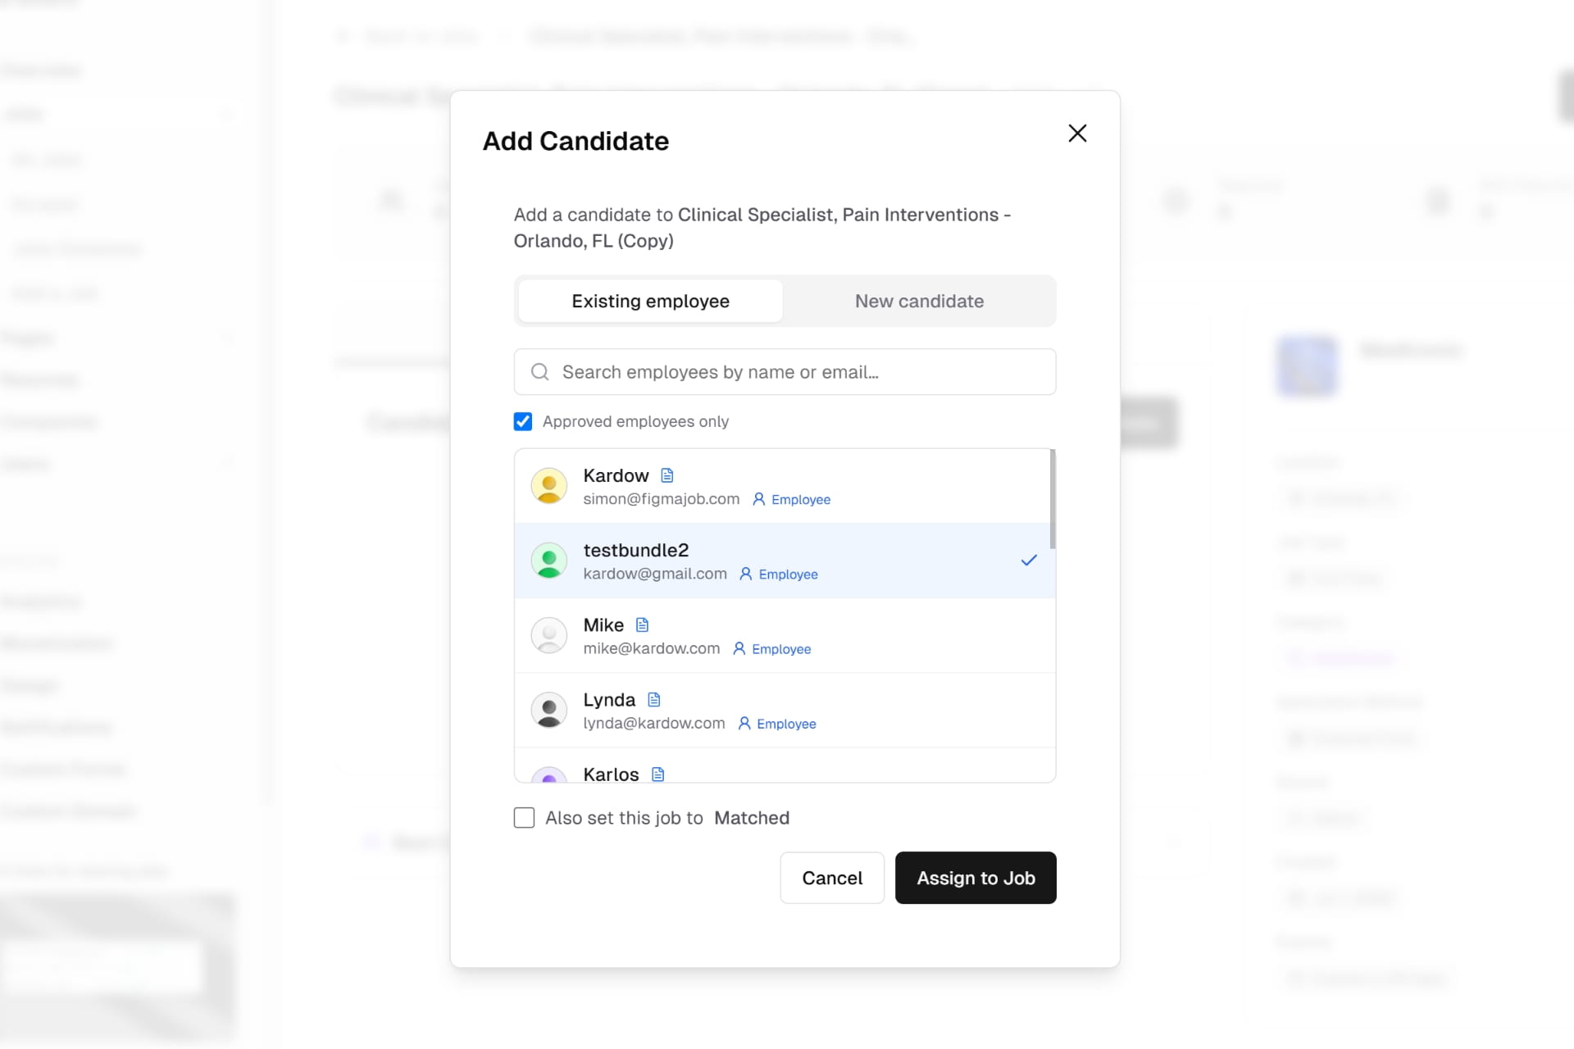Click the Matched status label

pos(752,818)
